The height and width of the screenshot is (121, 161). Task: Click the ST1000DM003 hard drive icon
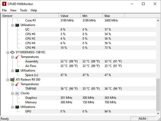tap(12, 52)
